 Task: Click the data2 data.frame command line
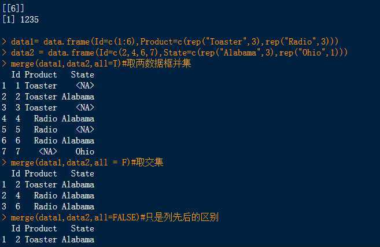(x=179, y=53)
